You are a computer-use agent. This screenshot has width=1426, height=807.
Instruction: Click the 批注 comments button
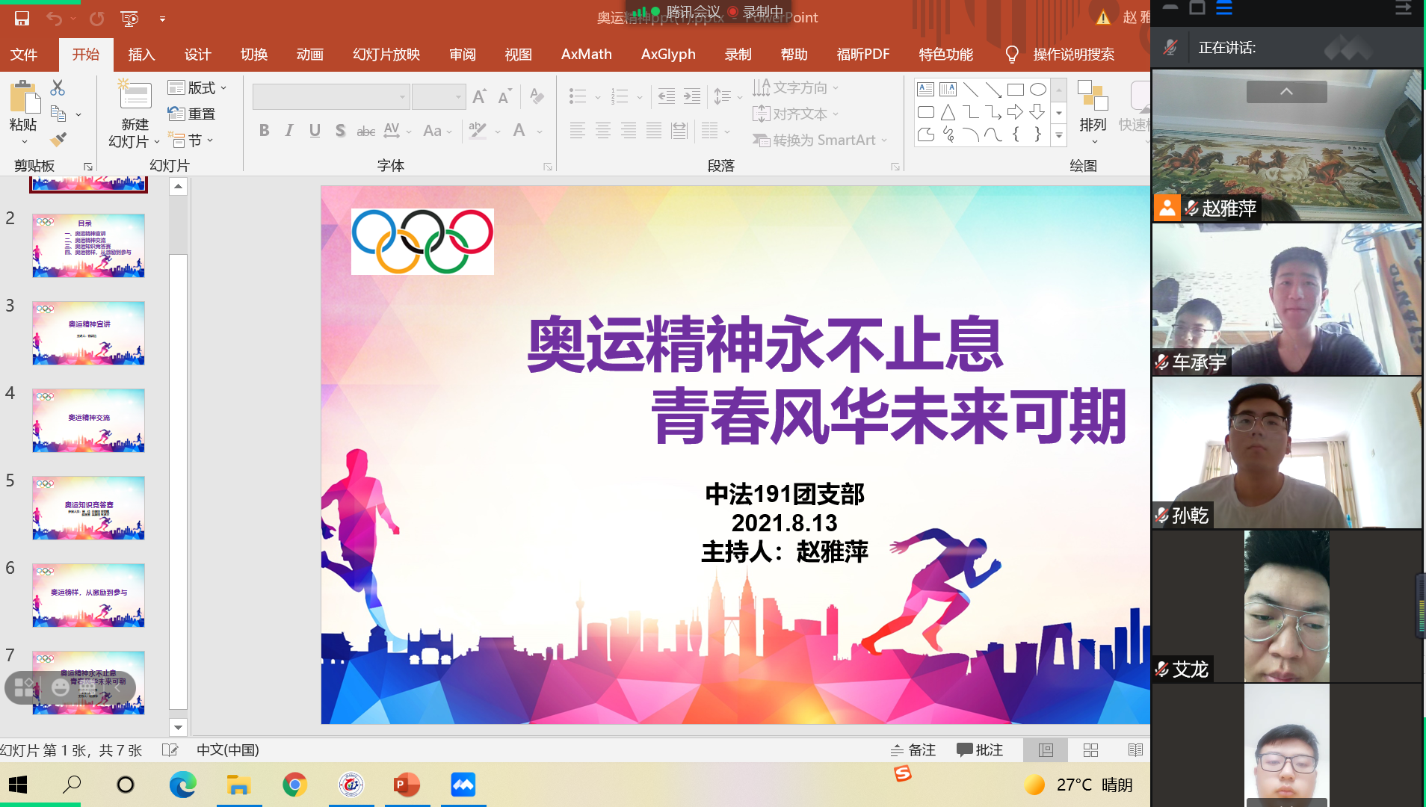click(980, 749)
